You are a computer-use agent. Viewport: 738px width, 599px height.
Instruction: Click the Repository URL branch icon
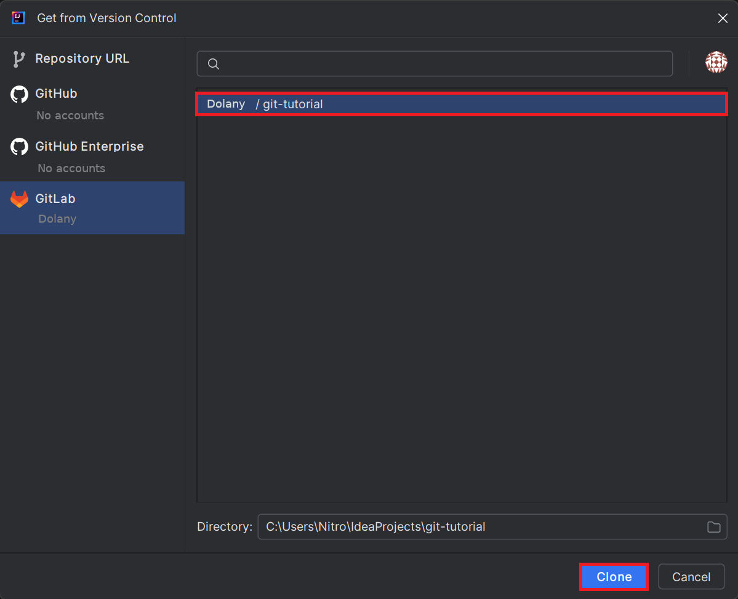pyautogui.click(x=19, y=59)
